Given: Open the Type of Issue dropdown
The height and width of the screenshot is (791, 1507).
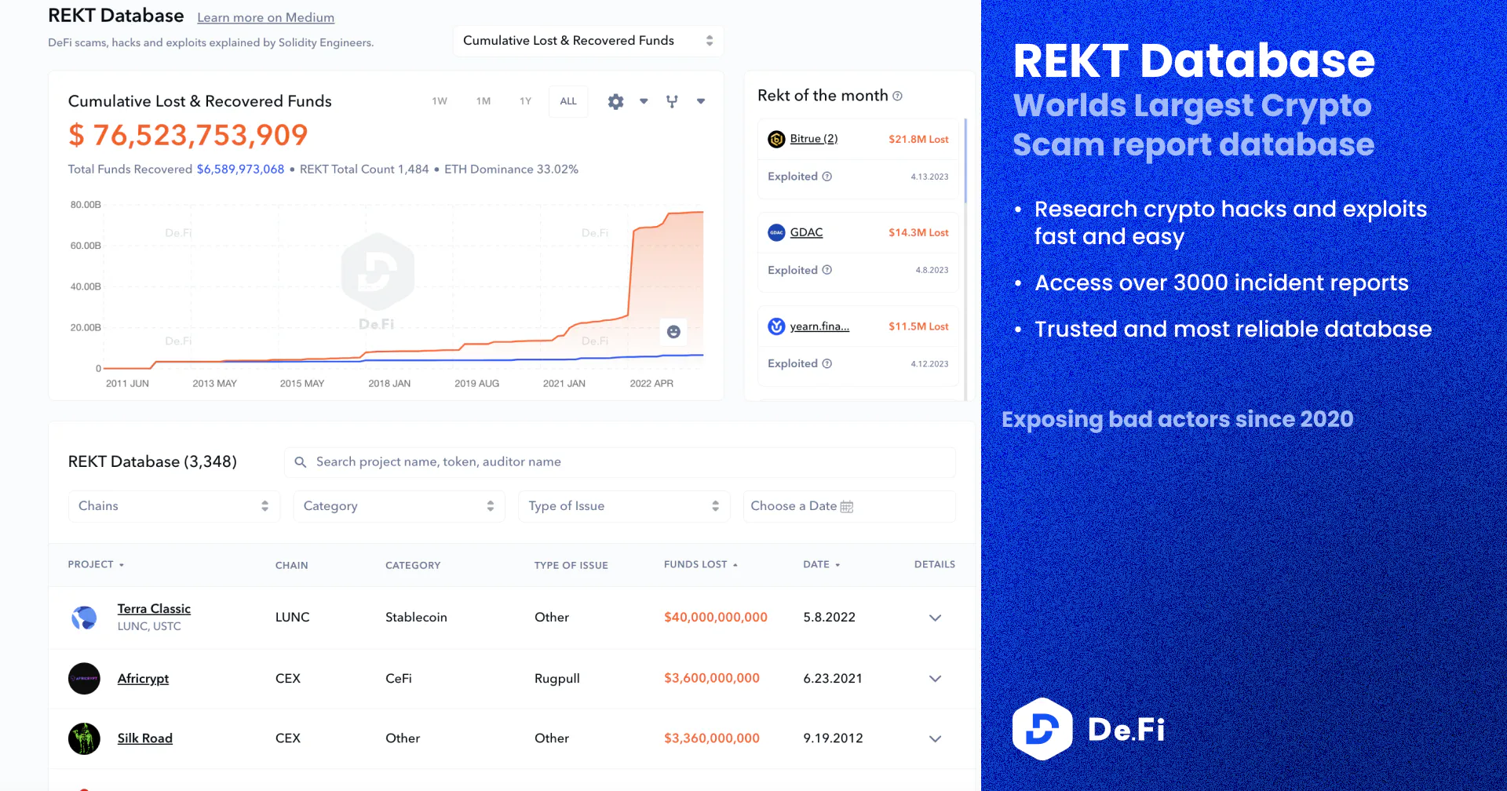Looking at the screenshot, I should pyautogui.click(x=624, y=506).
